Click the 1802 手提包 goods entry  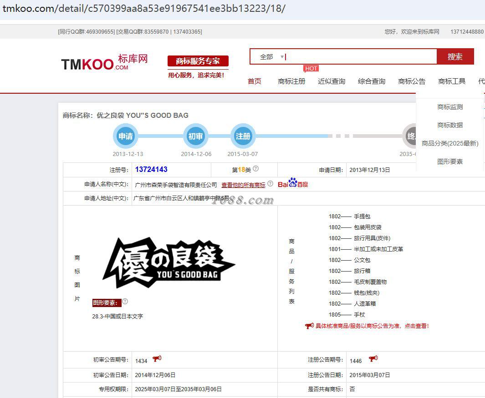(x=349, y=217)
